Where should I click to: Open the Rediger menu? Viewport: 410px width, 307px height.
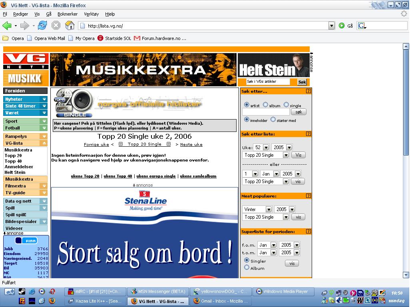21,14
